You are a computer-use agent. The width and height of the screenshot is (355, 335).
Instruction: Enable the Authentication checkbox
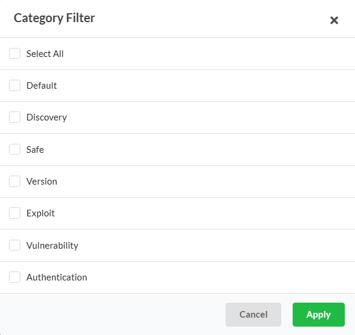15,277
